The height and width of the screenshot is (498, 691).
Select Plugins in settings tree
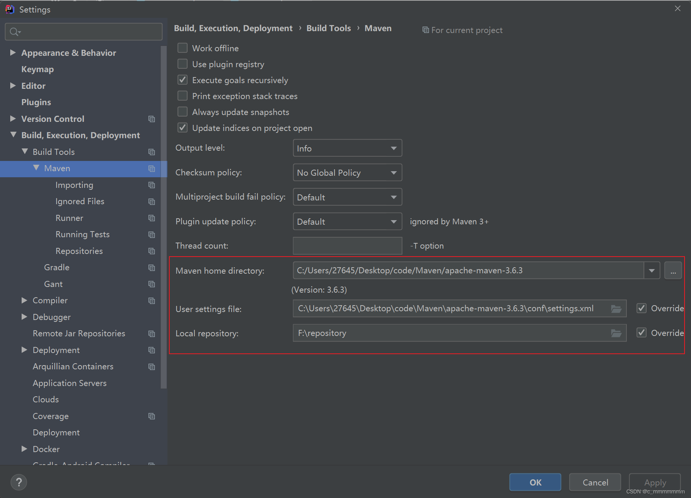coord(36,102)
